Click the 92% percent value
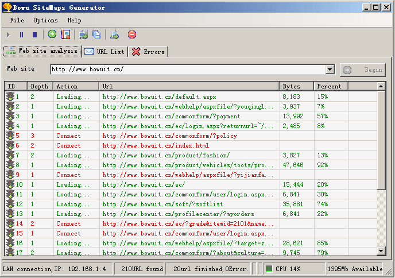This screenshot has height=278, width=395. click(x=323, y=165)
